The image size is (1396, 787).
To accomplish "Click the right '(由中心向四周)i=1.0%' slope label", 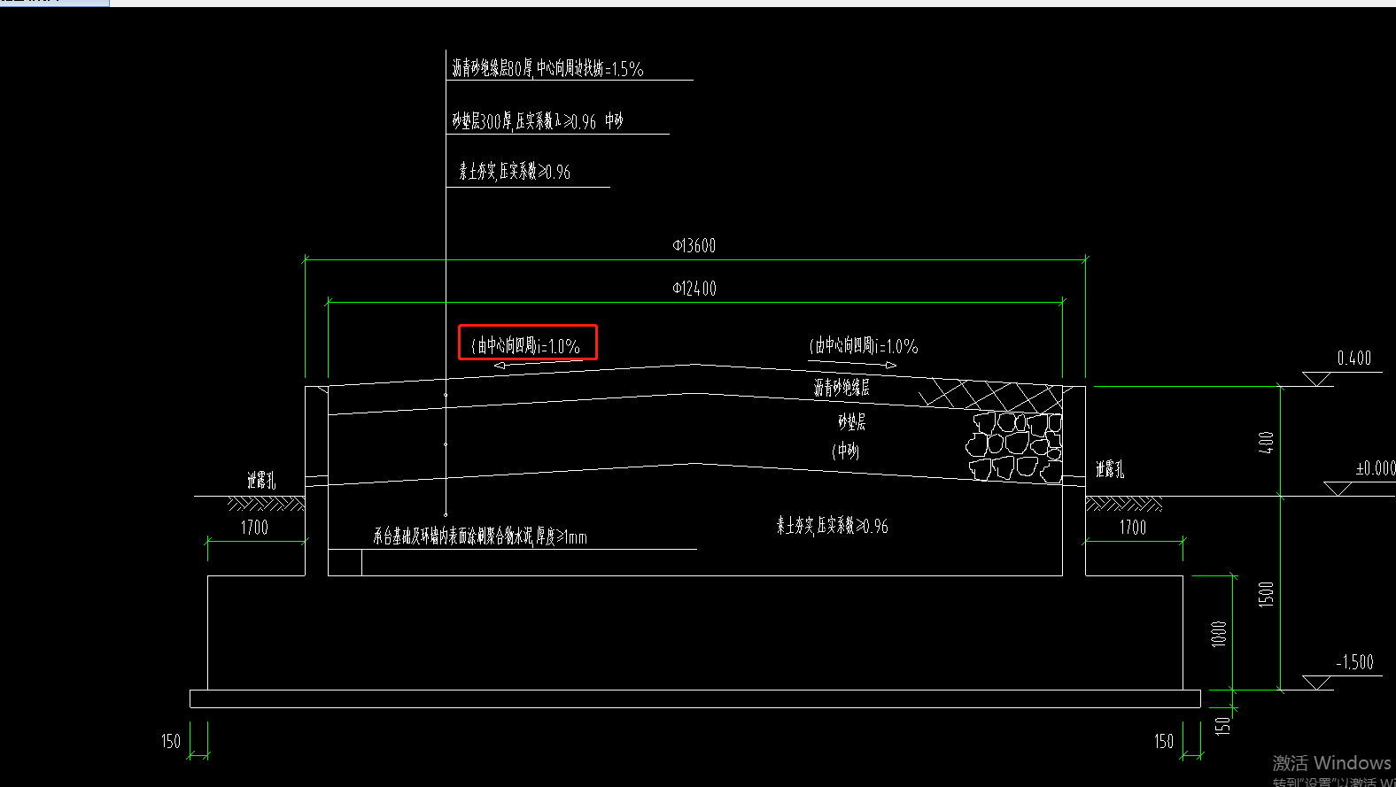I will click(864, 346).
